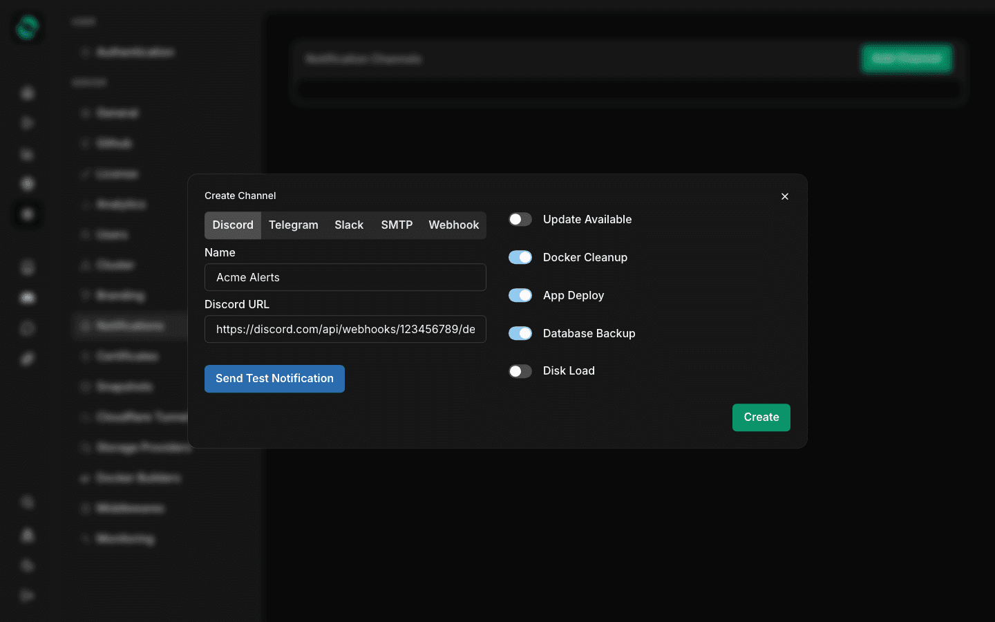The width and height of the screenshot is (995, 622).
Task: Click the App Deploy label
Action: (574, 295)
